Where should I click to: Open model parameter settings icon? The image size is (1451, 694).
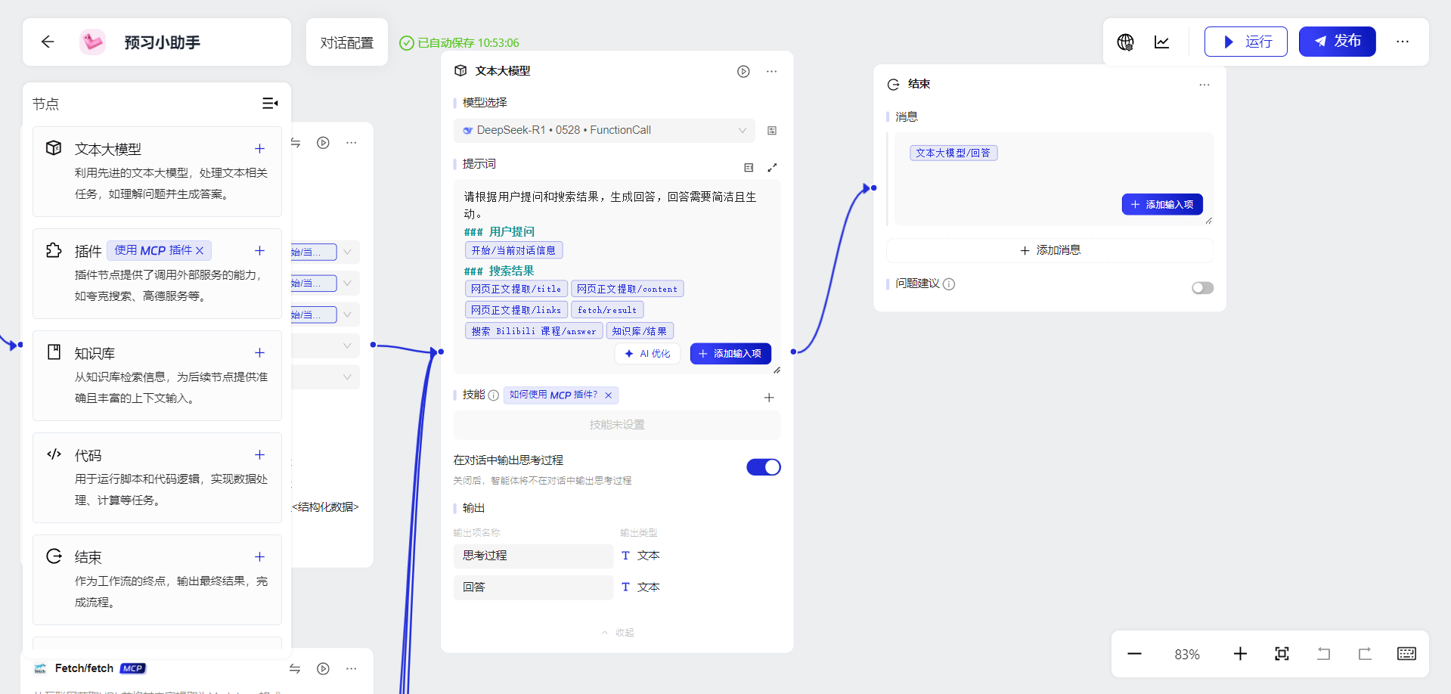(772, 131)
